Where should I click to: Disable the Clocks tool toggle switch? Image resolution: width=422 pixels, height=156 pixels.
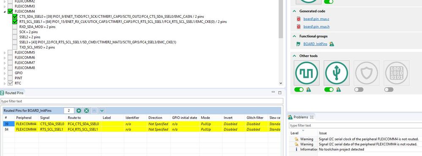coord(299,90)
